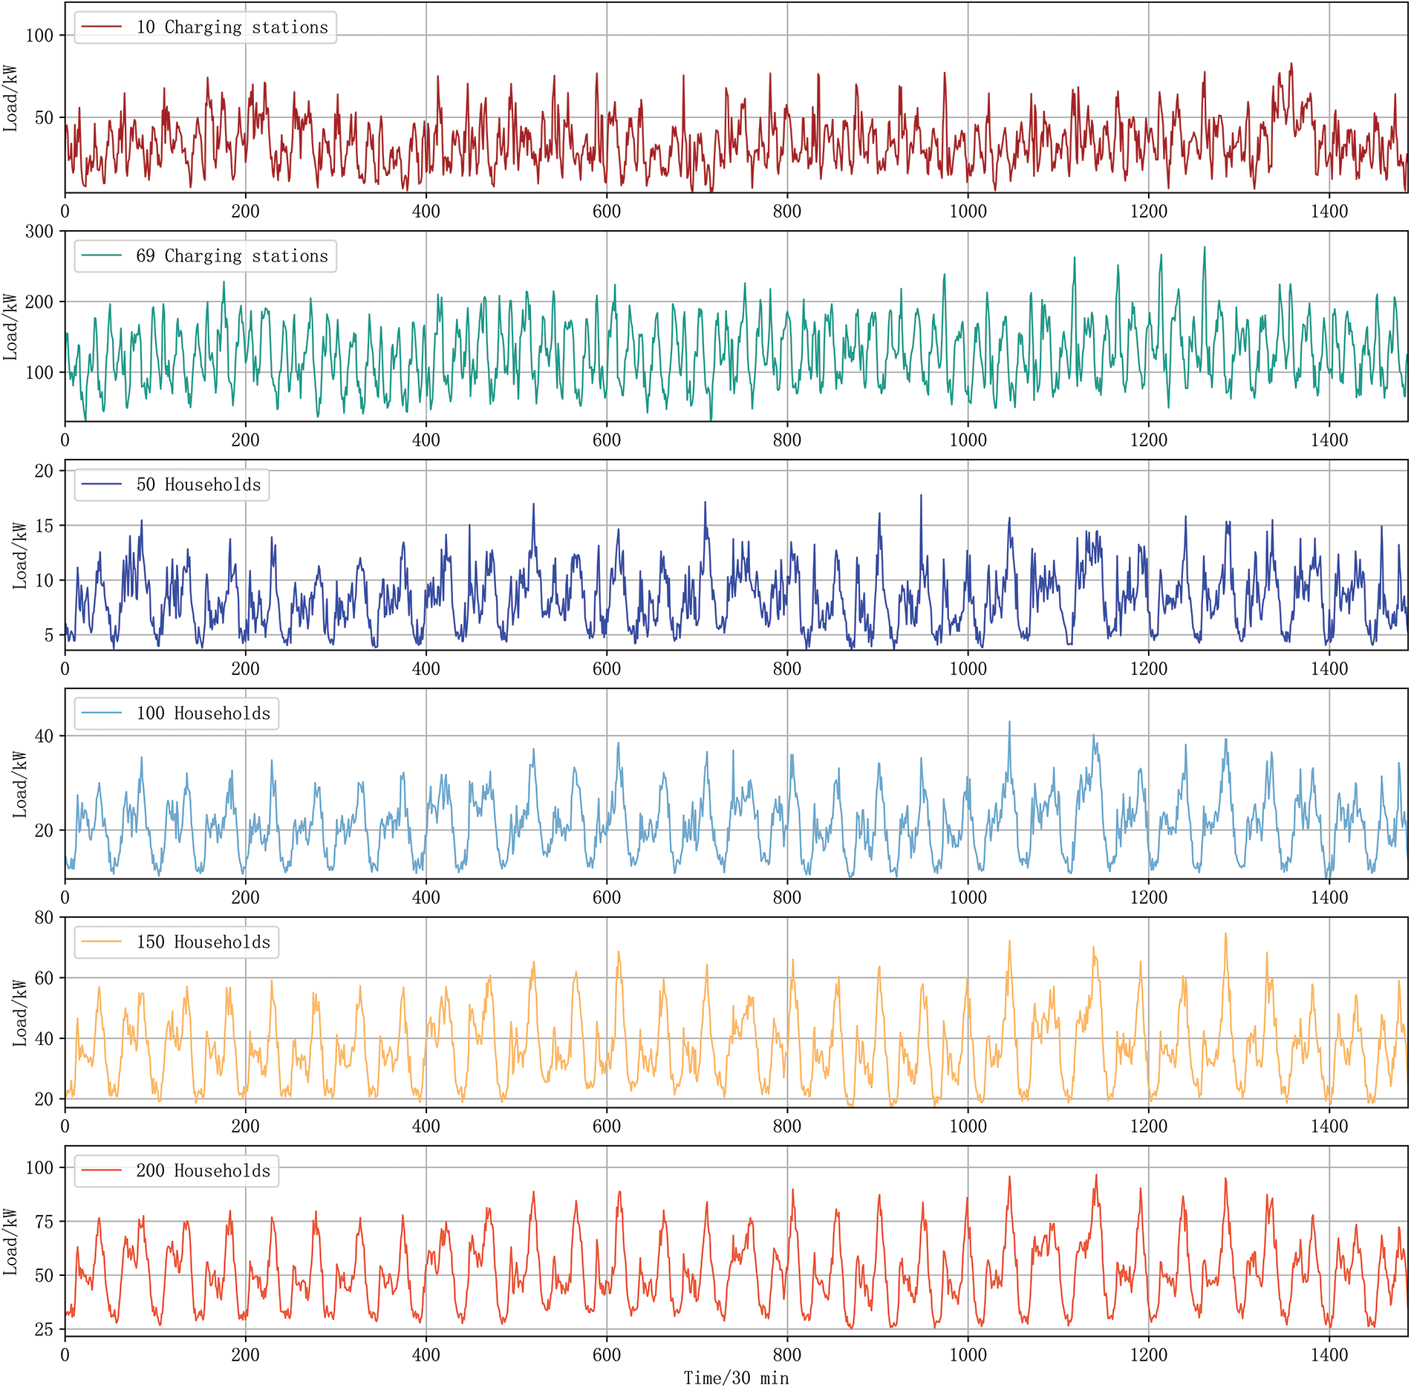The width and height of the screenshot is (1411, 1388).
Task: Click the 'Load/kW' y-axis label of the top chart
Action: 10,99
